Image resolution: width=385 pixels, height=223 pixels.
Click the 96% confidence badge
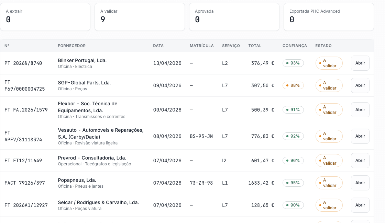pyautogui.click(x=293, y=161)
